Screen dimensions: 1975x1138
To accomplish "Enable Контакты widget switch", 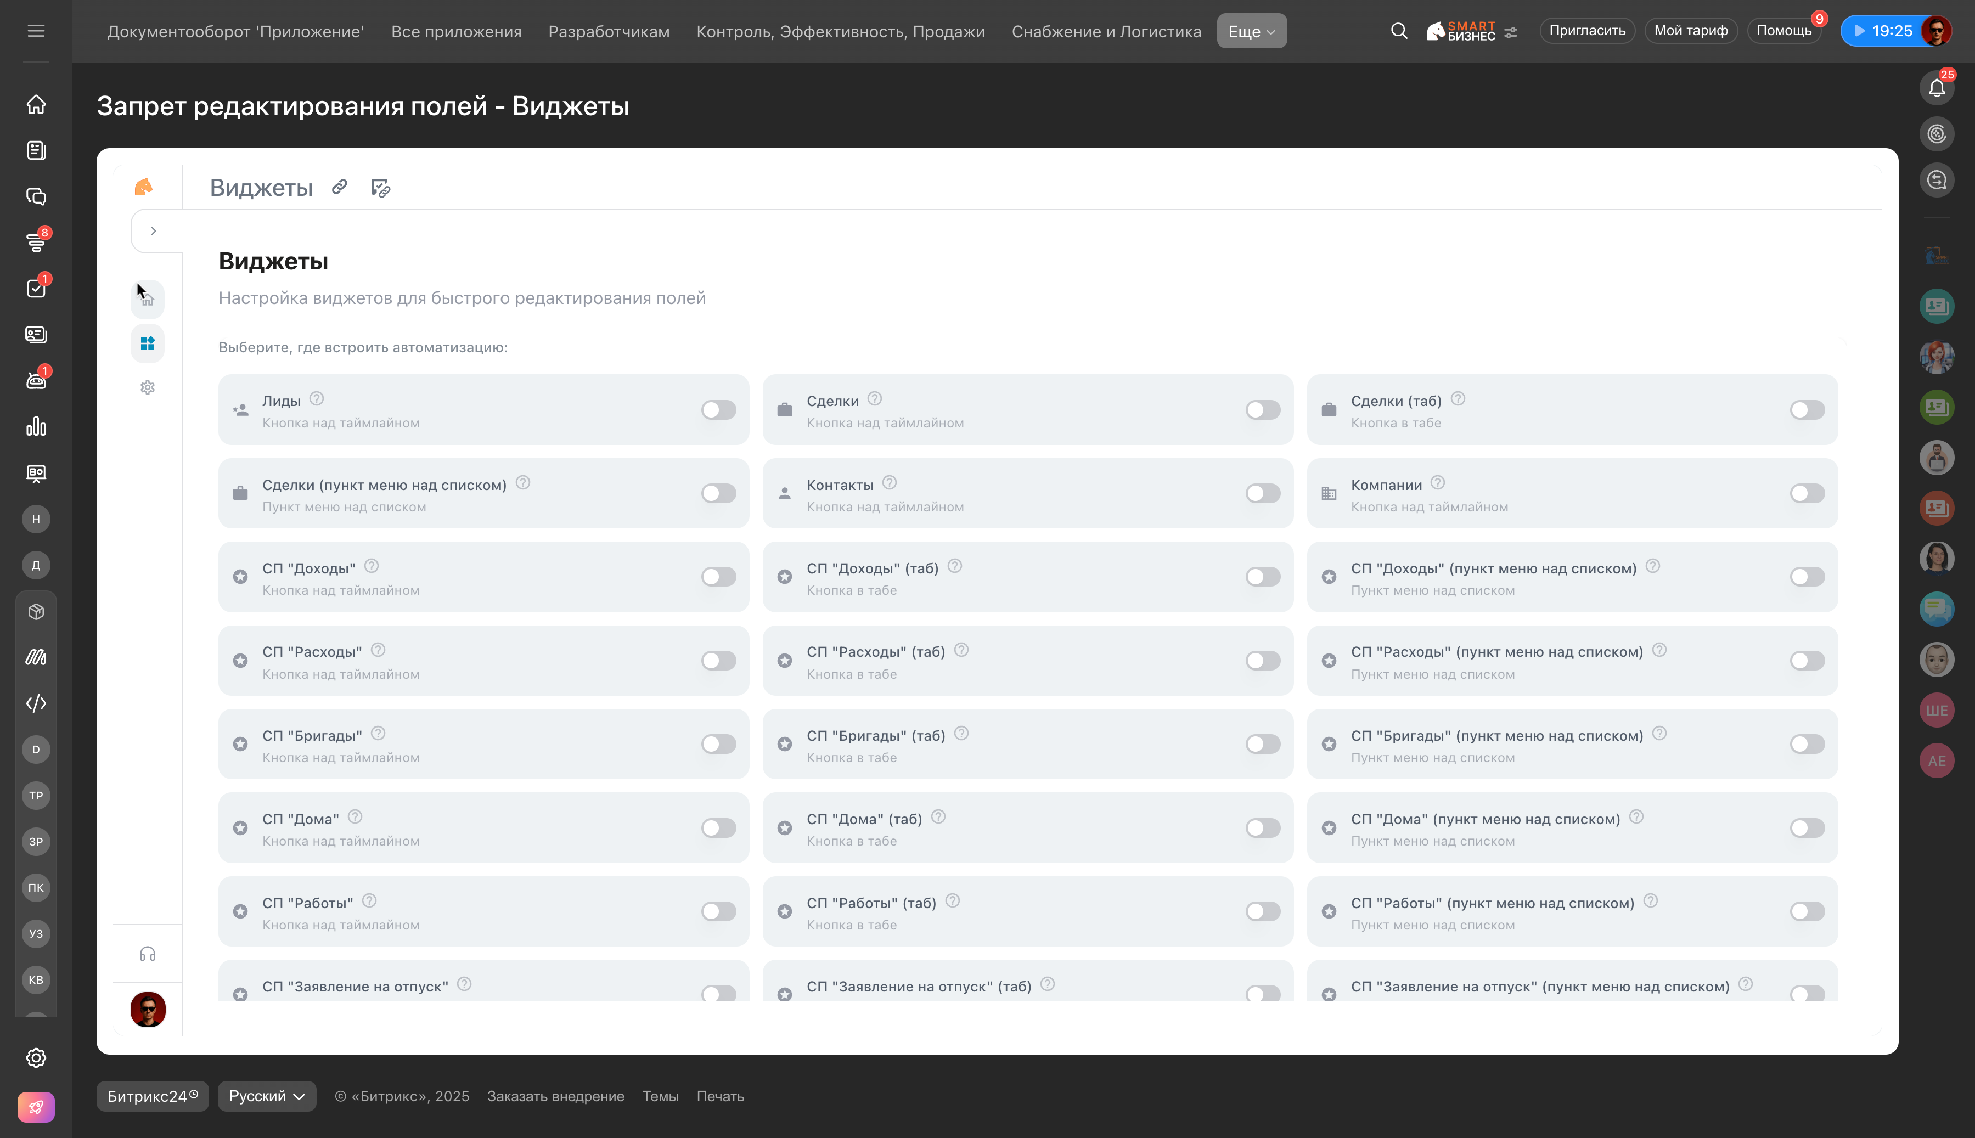I will coord(1262,493).
